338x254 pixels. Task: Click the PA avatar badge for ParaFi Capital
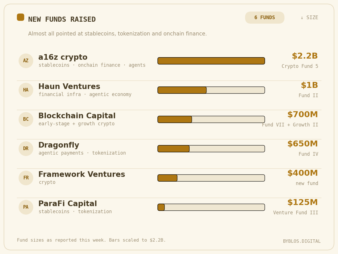click(26, 207)
